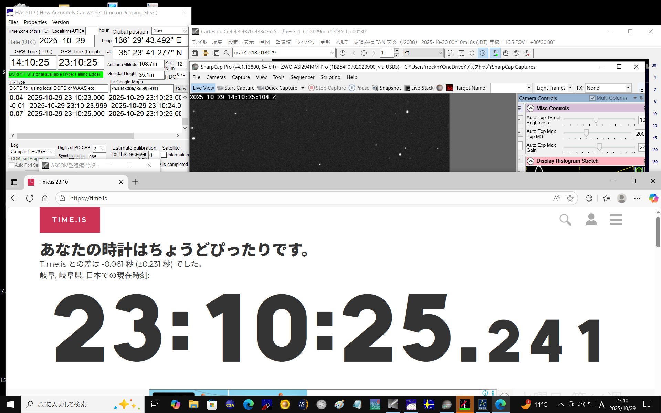Click the clock set-time-now icon in Cartes du Ciel
The width and height of the screenshot is (661, 413).
[x=343, y=53]
